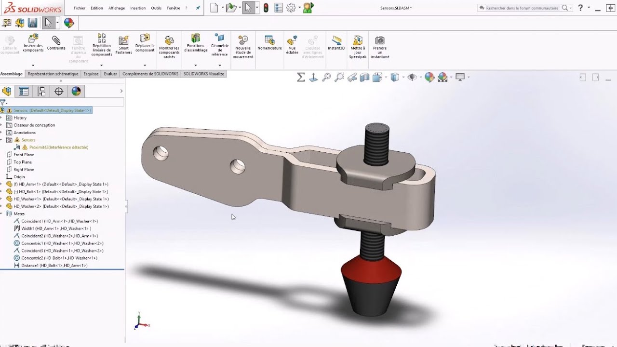The image size is (617, 347).
Task: Expand Classeur de conception node
Action: coord(1,125)
